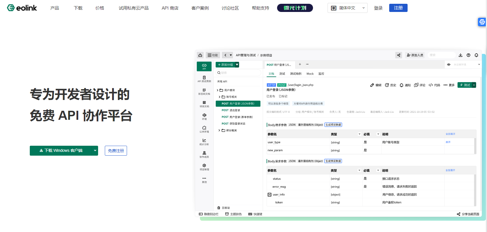Collapse the user_info row

(269, 194)
